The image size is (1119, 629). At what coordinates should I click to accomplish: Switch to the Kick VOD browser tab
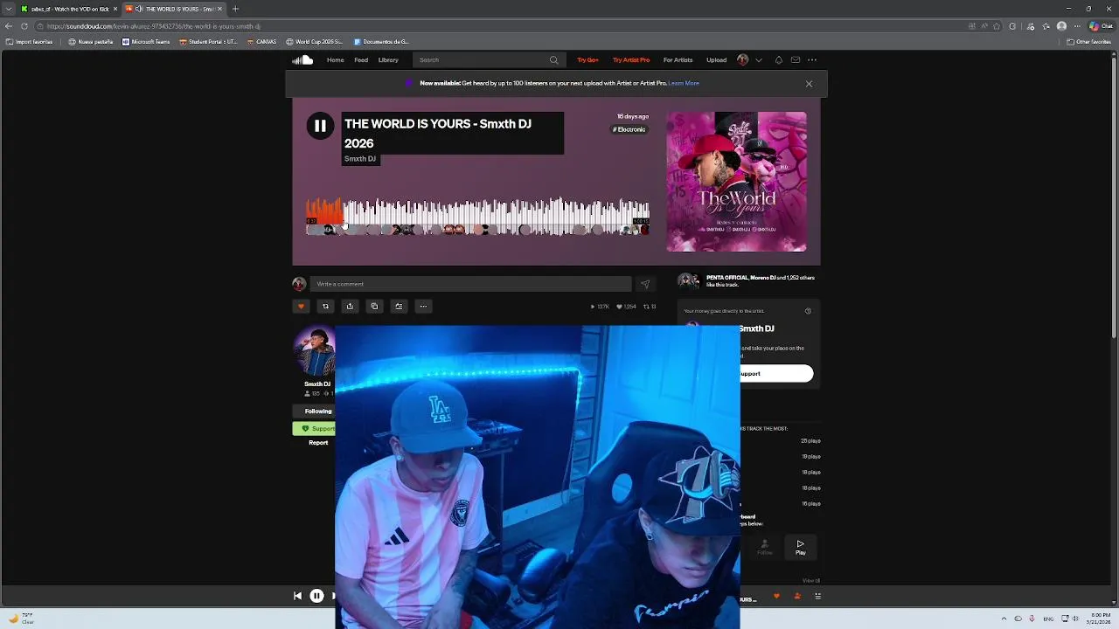click(x=69, y=9)
